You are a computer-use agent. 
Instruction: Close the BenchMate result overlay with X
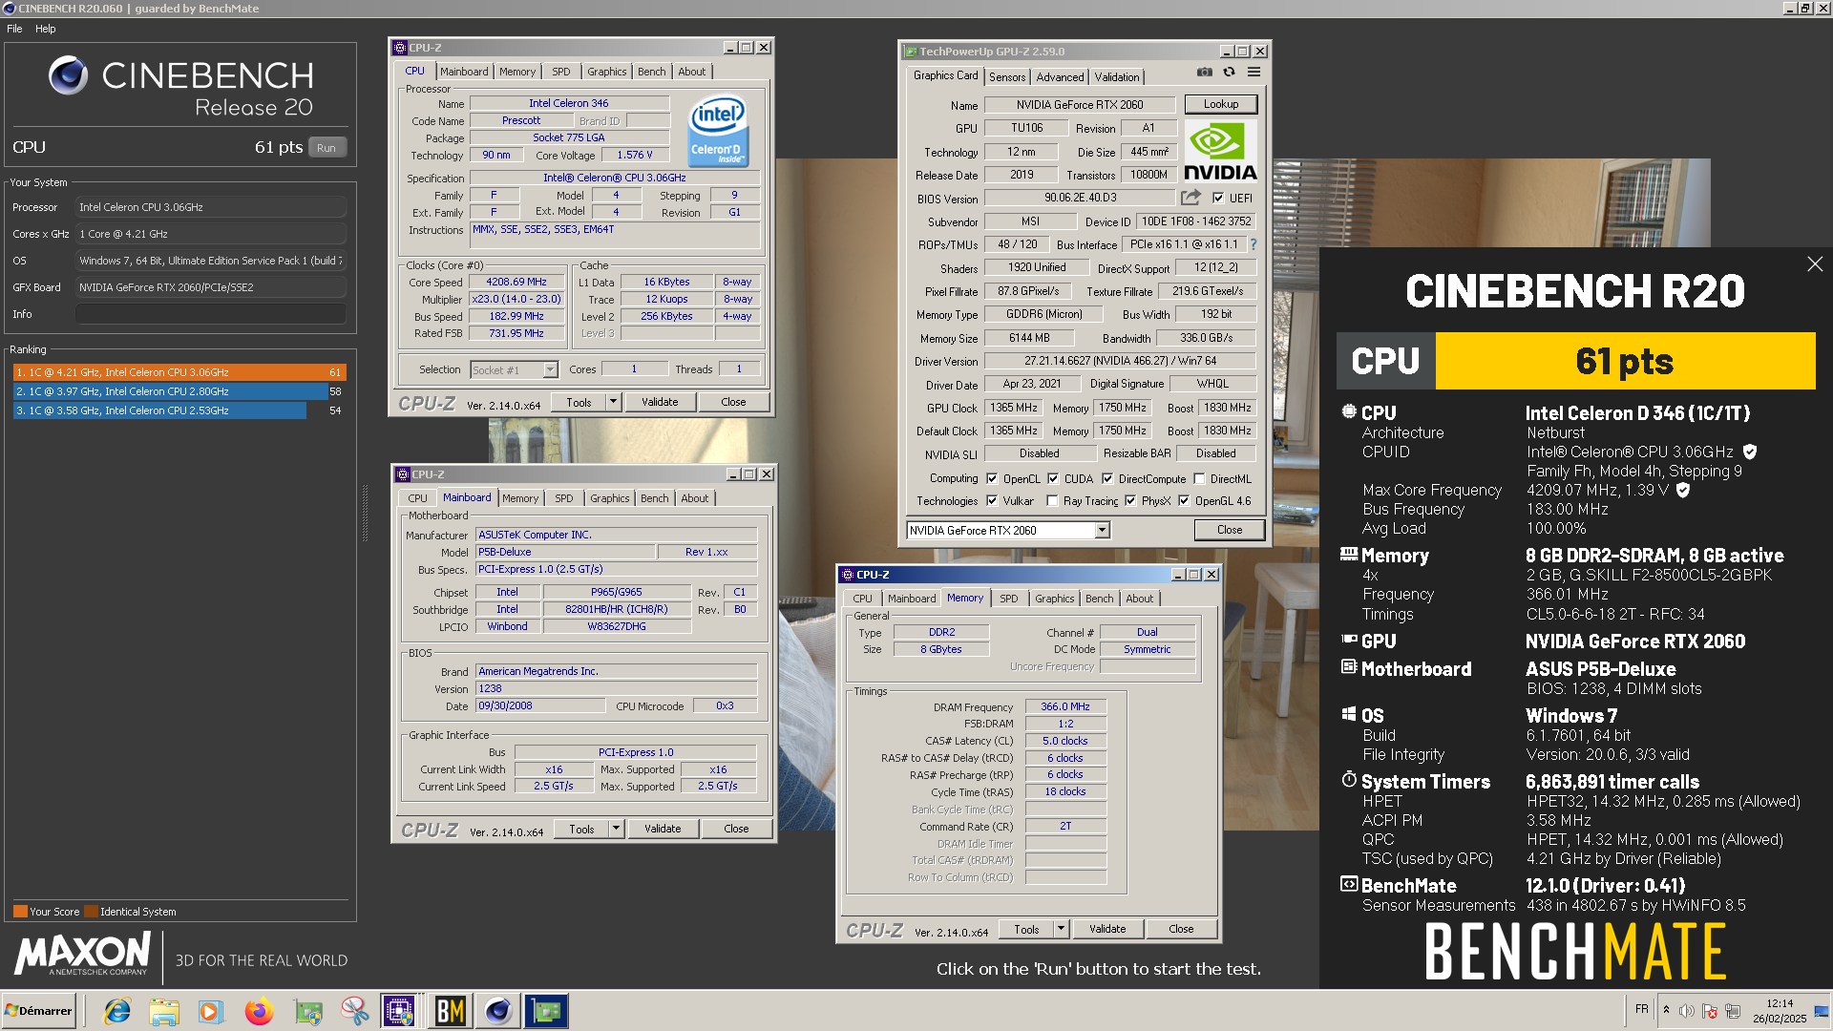tap(1815, 264)
